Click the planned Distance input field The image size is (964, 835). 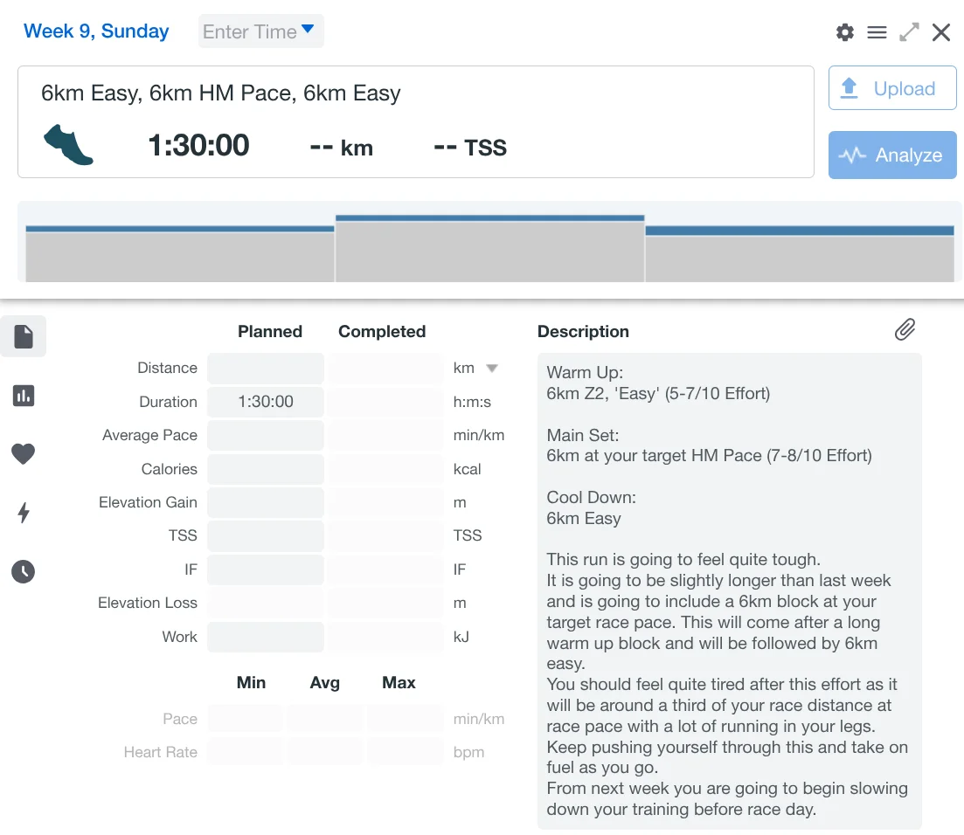[266, 369]
